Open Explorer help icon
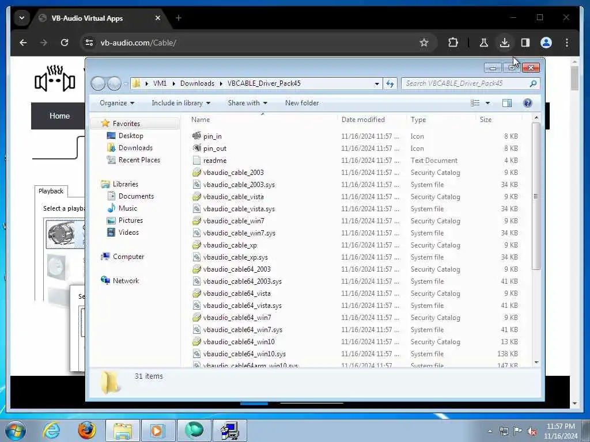 [x=528, y=103]
